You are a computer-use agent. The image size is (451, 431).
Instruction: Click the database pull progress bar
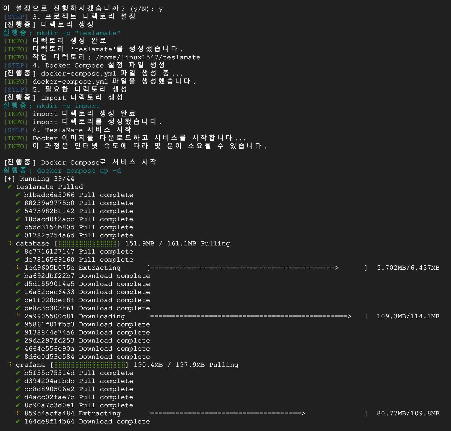coord(88,244)
